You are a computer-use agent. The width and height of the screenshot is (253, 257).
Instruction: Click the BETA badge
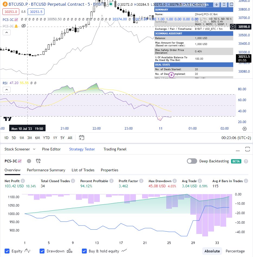(236, 161)
